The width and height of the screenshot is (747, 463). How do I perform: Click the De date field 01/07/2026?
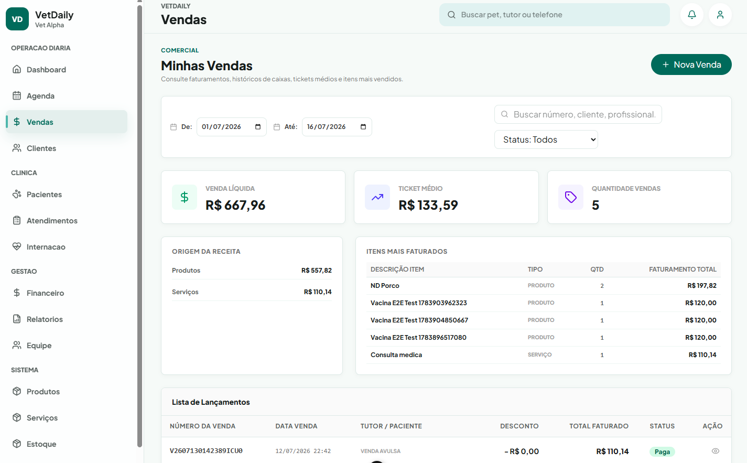(x=232, y=127)
